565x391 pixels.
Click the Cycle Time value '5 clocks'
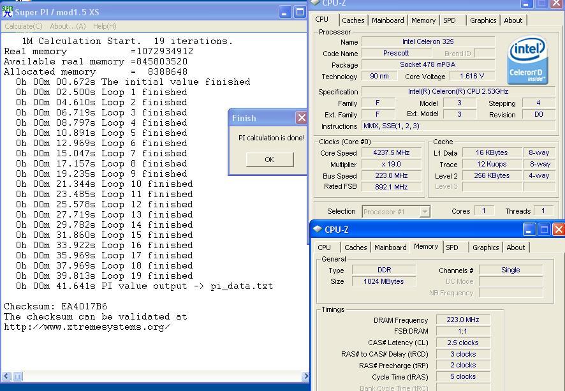point(463,376)
